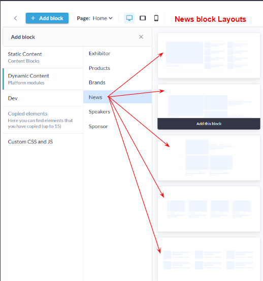Click the blue Add block button

pyautogui.click(x=47, y=18)
